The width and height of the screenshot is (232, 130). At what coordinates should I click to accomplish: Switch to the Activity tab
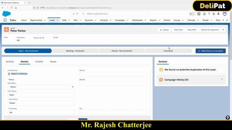pos(10,62)
